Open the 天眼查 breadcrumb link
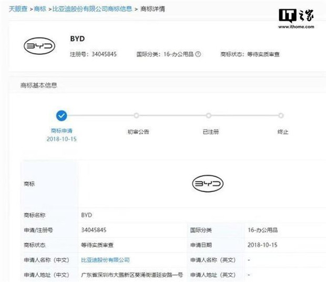326x282 pixels. pyautogui.click(x=18, y=9)
